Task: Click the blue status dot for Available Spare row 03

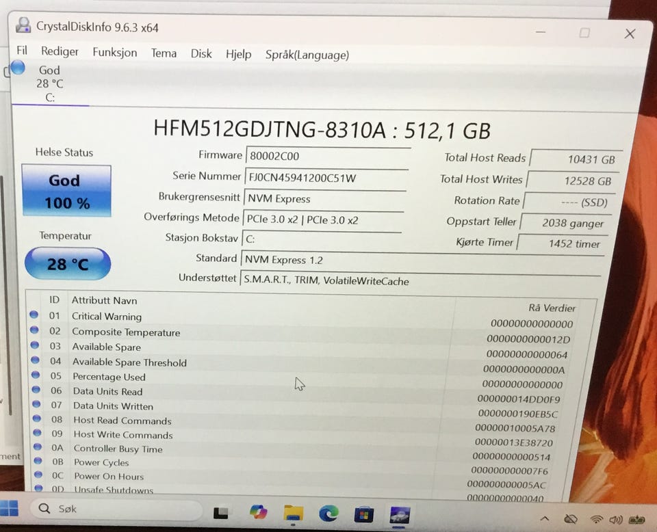Action: 35,345
